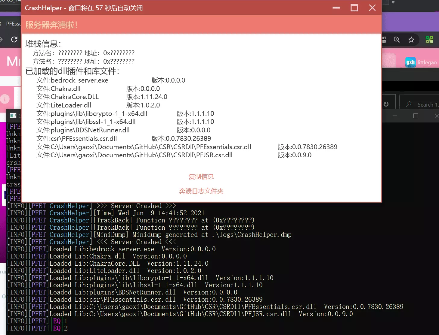Screen dimensions: 439x335
Task: Click the 已加载的dll插件和库文件 heading
Action: pyautogui.click(x=72, y=71)
